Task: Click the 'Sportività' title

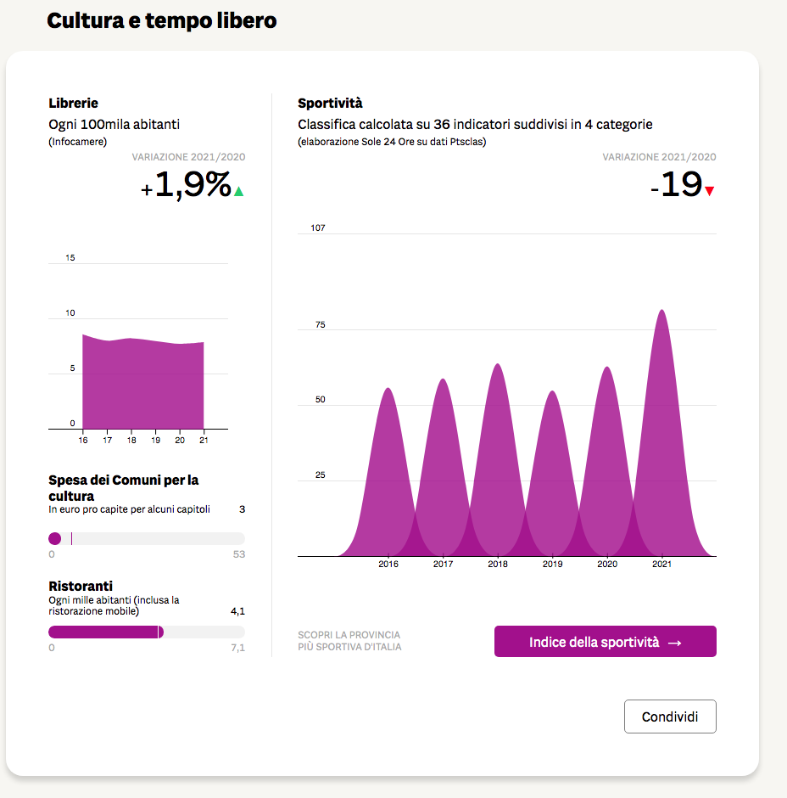Action: (330, 104)
